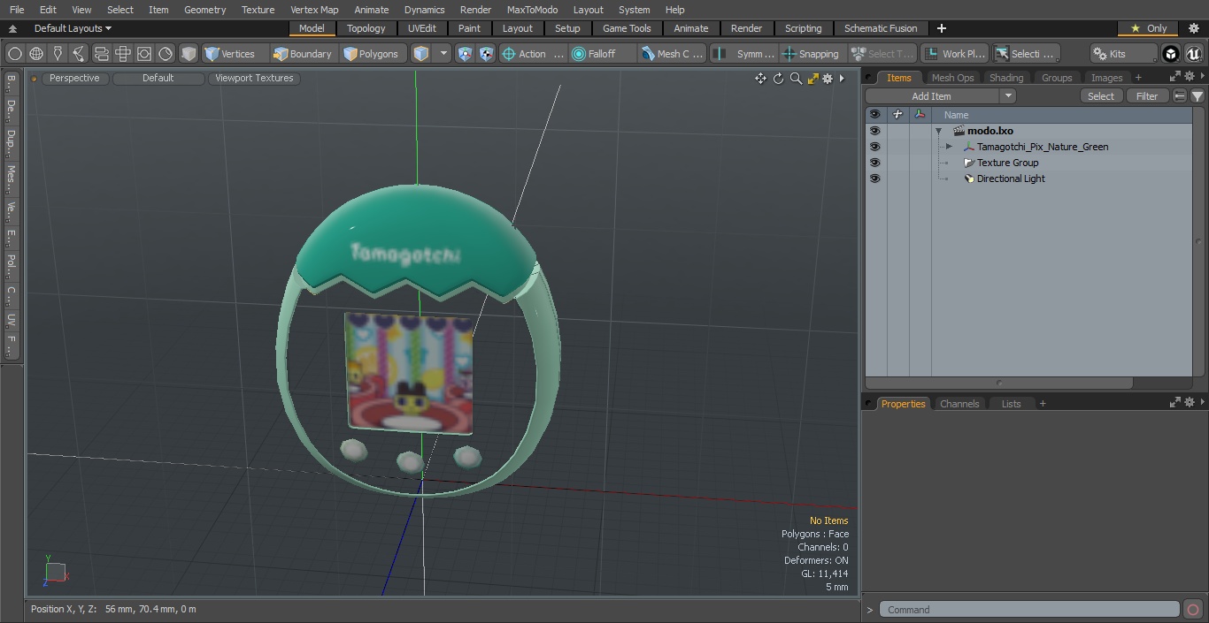Click the cube shading icon left of Vertices
This screenshot has height=623, width=1209.
(x=189, y=54)
